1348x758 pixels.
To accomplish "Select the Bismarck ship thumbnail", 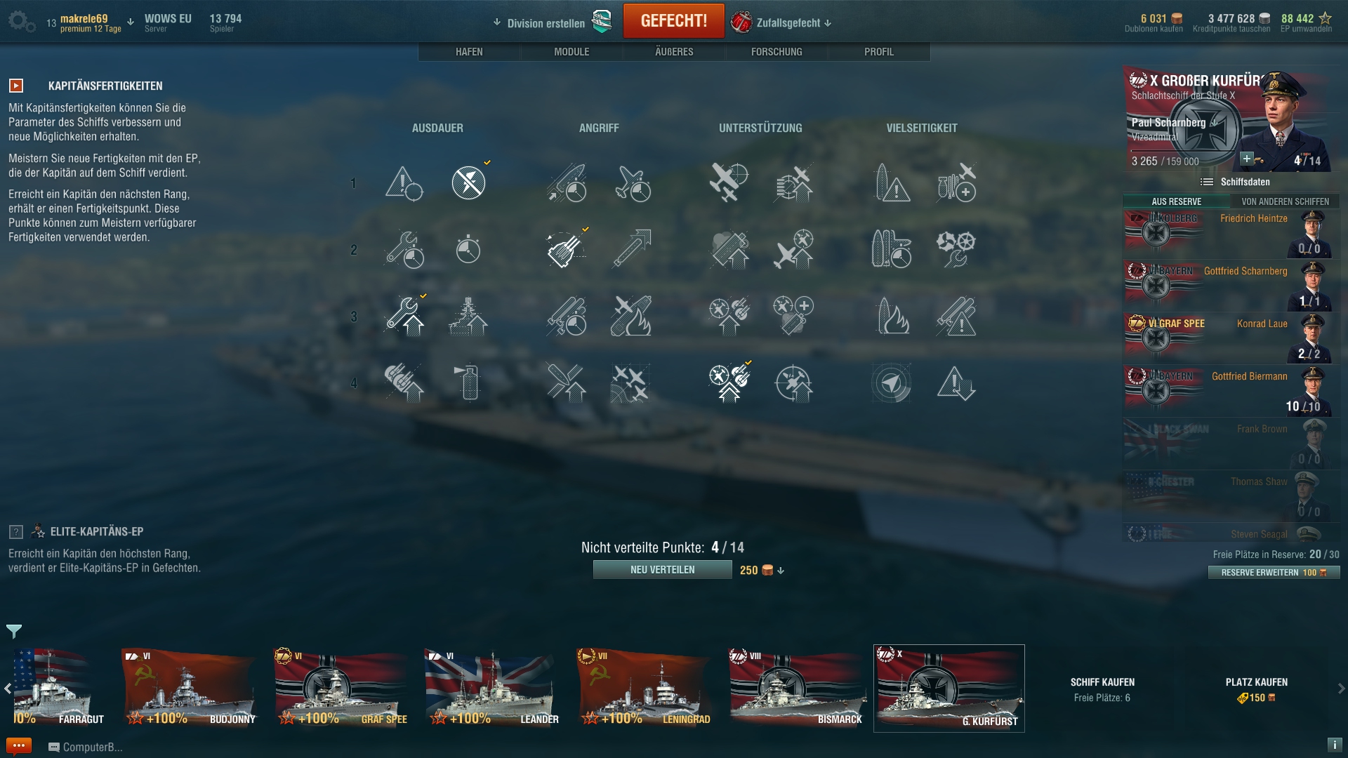I will 797,688.
